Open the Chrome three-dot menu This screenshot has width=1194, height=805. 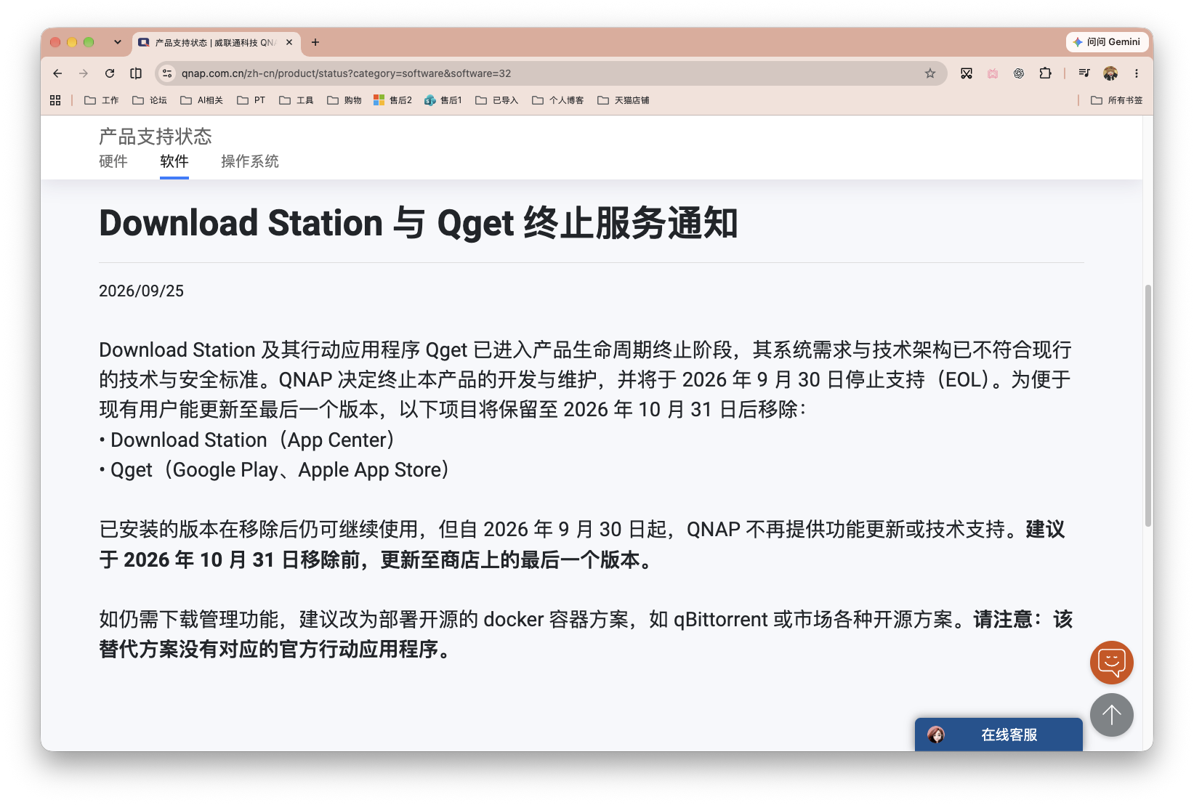pos(1137,73)
